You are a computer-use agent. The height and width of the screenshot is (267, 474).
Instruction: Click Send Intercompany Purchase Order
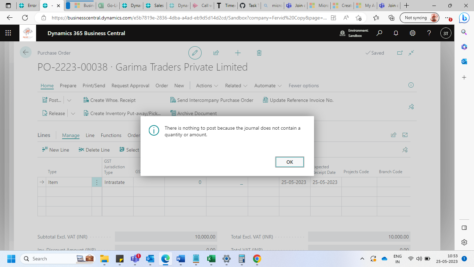[215, 100]
